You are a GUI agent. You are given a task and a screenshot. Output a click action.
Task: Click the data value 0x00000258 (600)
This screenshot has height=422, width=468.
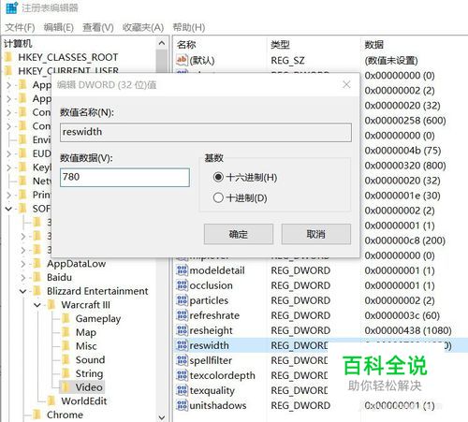pyautogui.click(x=405, y=121)
